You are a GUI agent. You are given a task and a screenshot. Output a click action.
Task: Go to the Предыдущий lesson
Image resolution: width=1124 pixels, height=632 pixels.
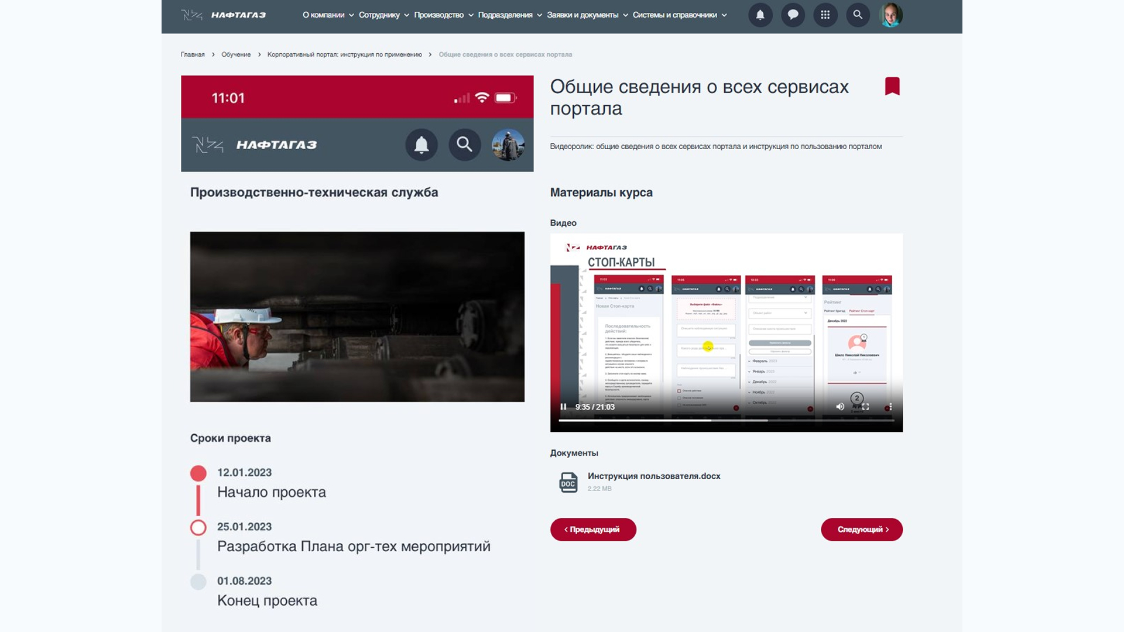[x=593, y=529]
